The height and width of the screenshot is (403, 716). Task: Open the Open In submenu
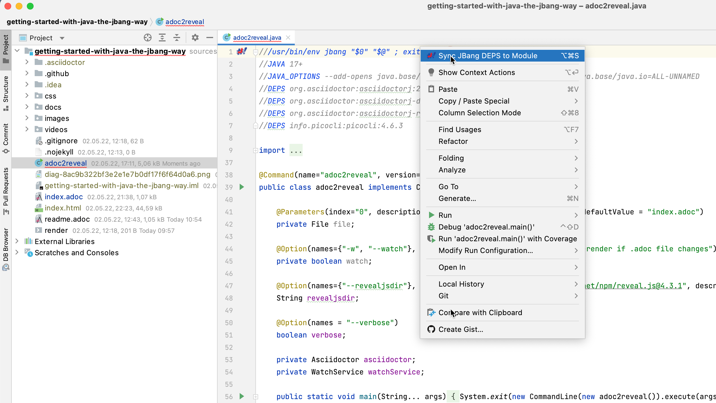coord(503,267)
